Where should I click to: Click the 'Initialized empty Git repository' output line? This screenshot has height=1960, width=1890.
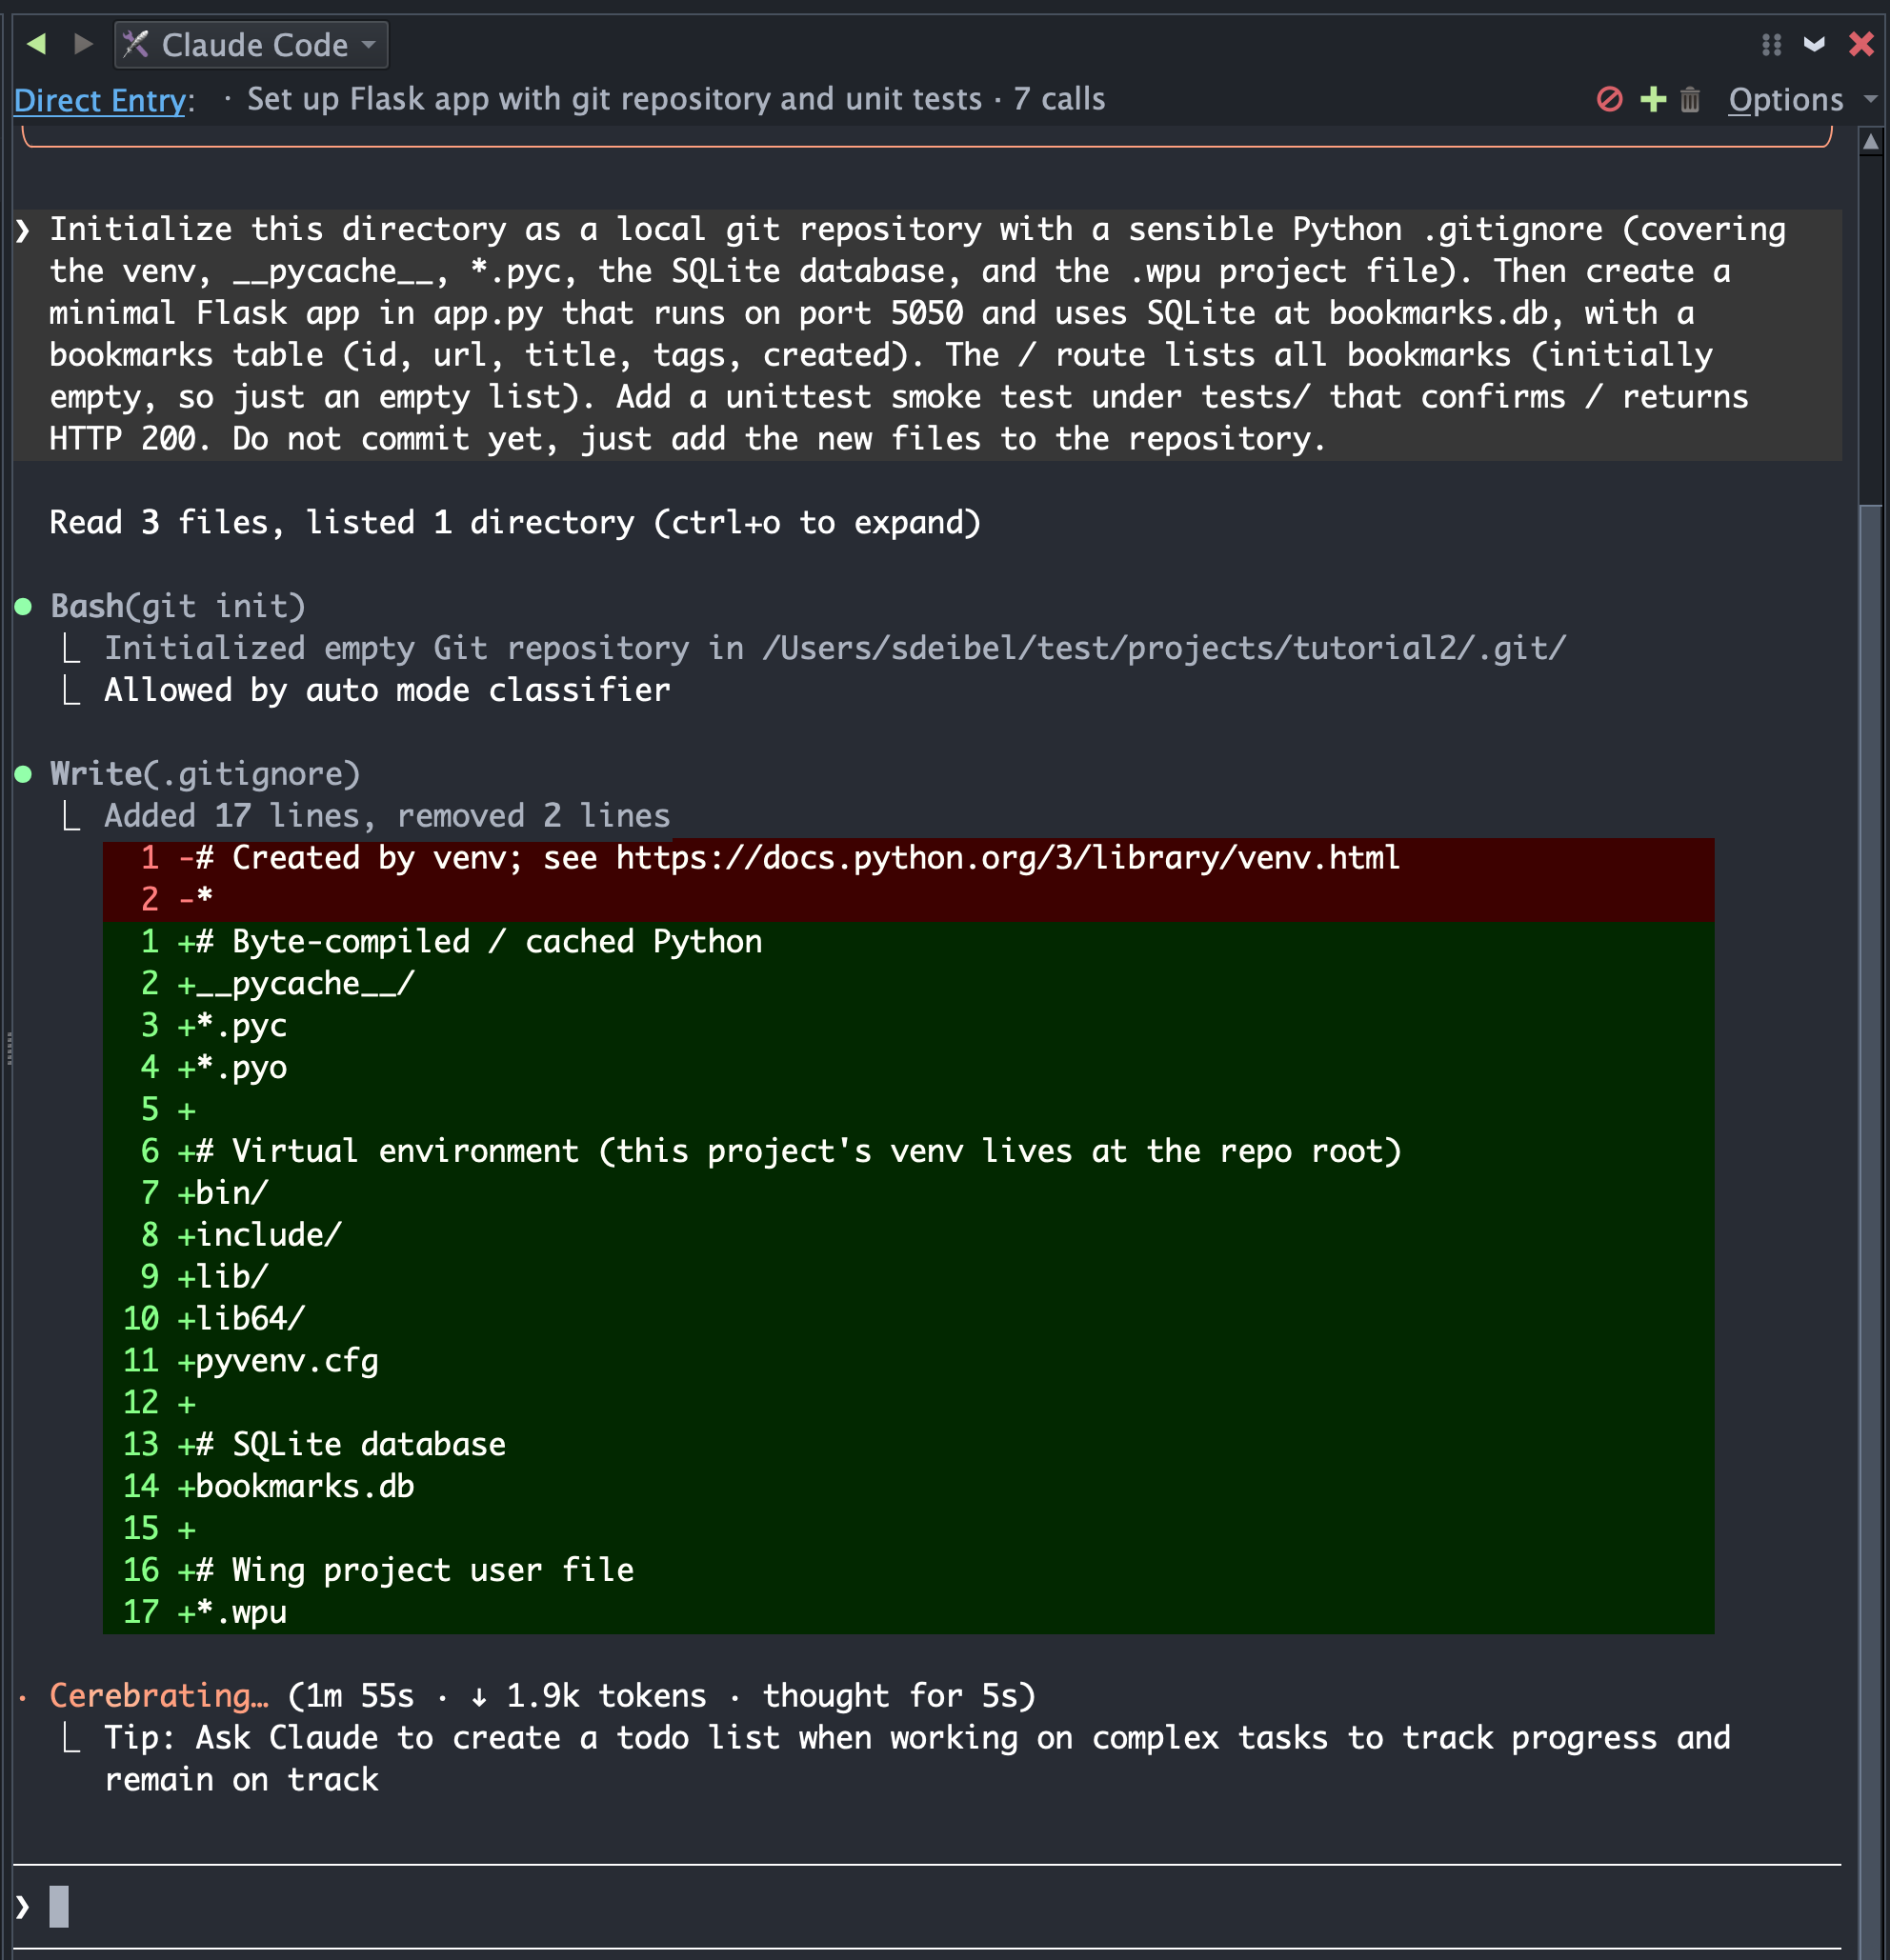pos(835,648)
